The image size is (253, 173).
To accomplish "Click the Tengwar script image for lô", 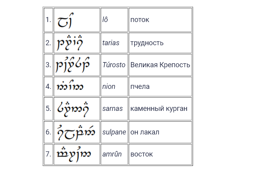I will (66, 20).
